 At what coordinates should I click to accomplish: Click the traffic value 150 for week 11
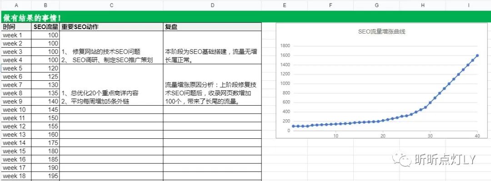(x=46, y=118)
